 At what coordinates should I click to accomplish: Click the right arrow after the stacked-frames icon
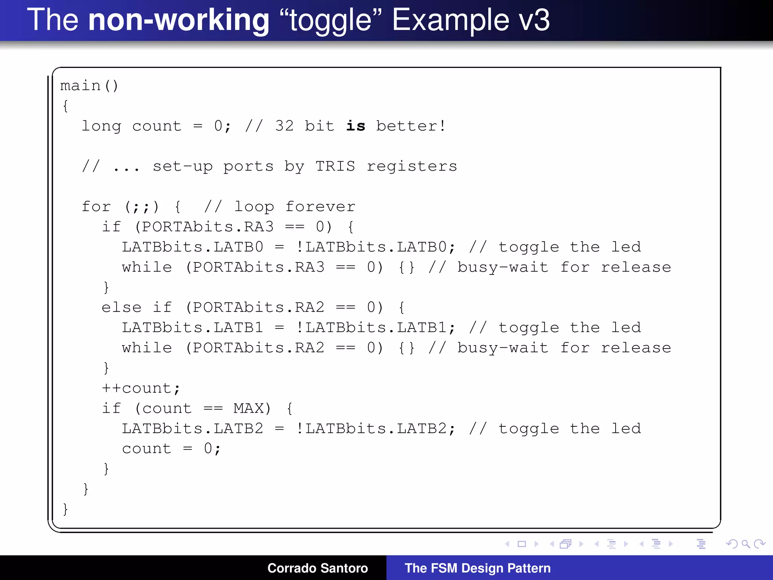pos(581,544)
